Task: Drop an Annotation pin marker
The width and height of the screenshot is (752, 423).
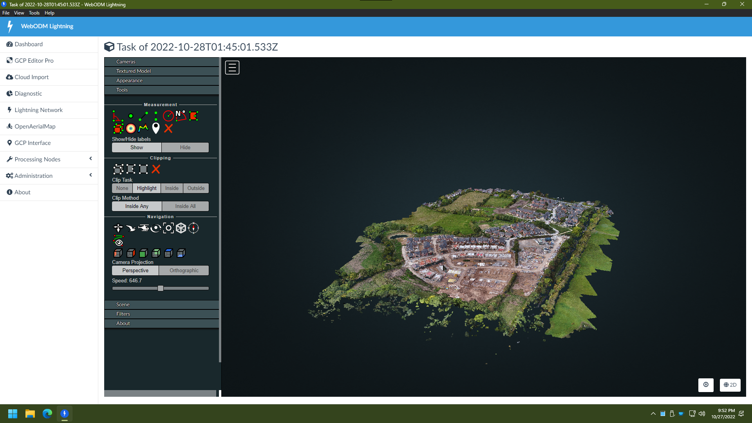Action: pyautogui.click(x=156, y=128)
